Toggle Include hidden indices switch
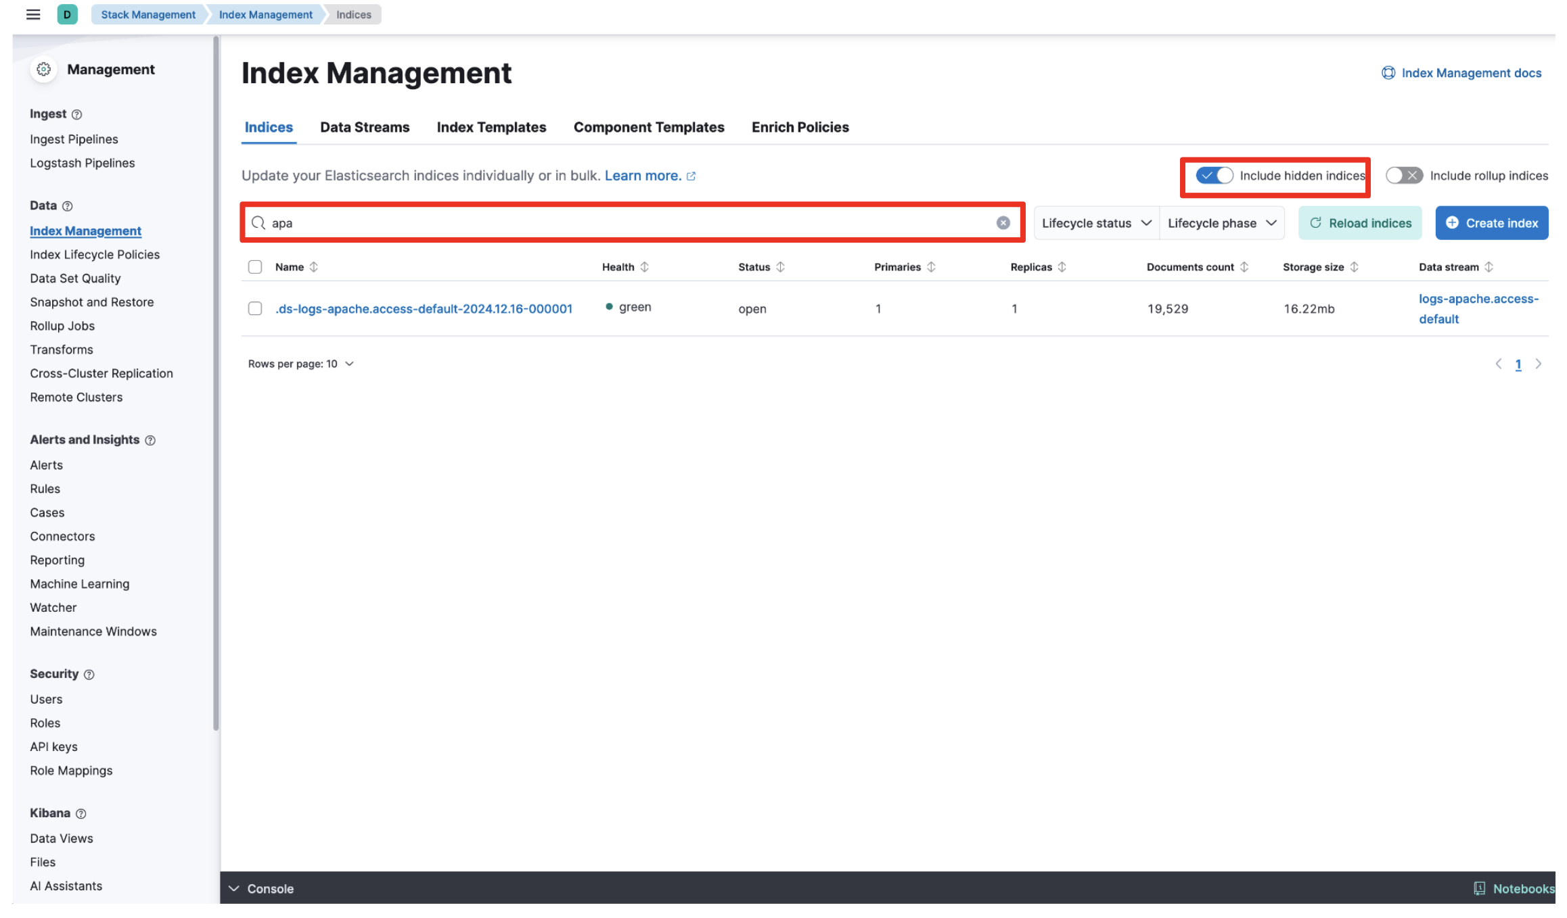Image resolution: width=1567 pixels, height=918 pixels. point(1214,176)
